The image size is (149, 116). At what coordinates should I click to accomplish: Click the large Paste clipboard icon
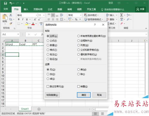pyautogui.click(x=5, y=17)
